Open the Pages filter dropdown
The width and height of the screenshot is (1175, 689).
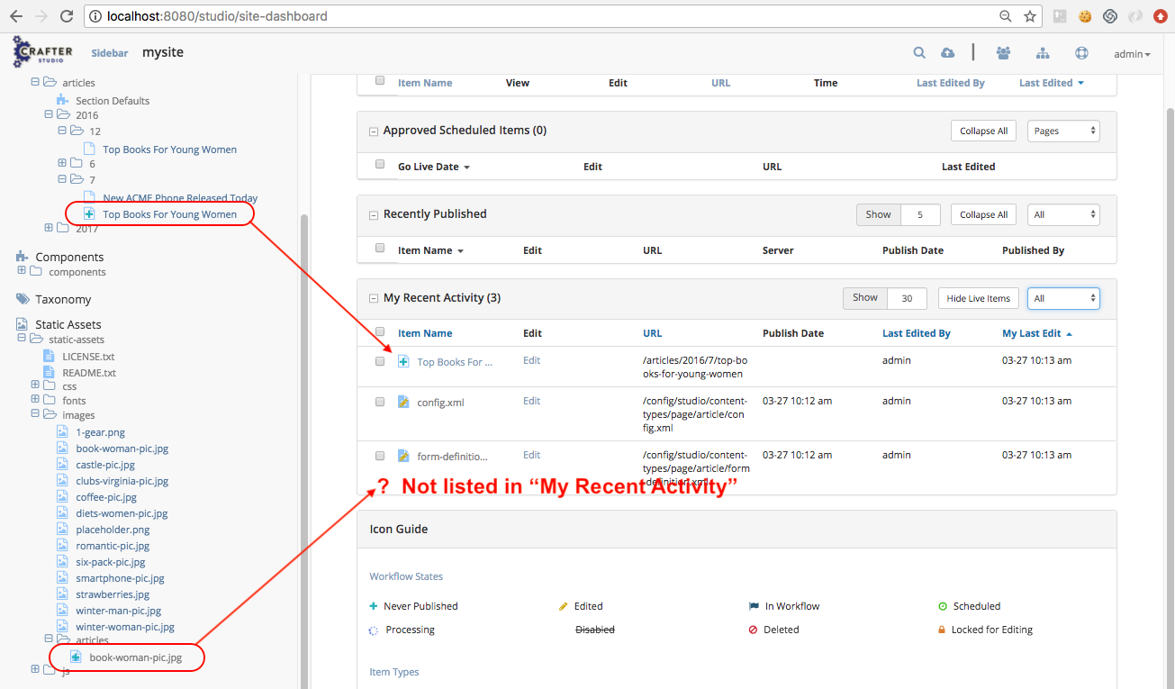1063,131
